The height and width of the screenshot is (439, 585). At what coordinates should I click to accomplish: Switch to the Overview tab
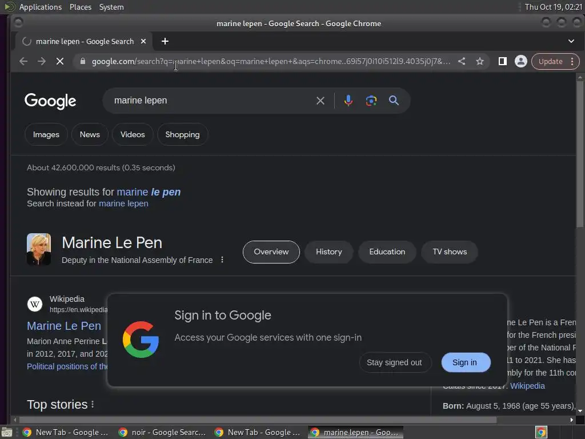click(271, 252)
